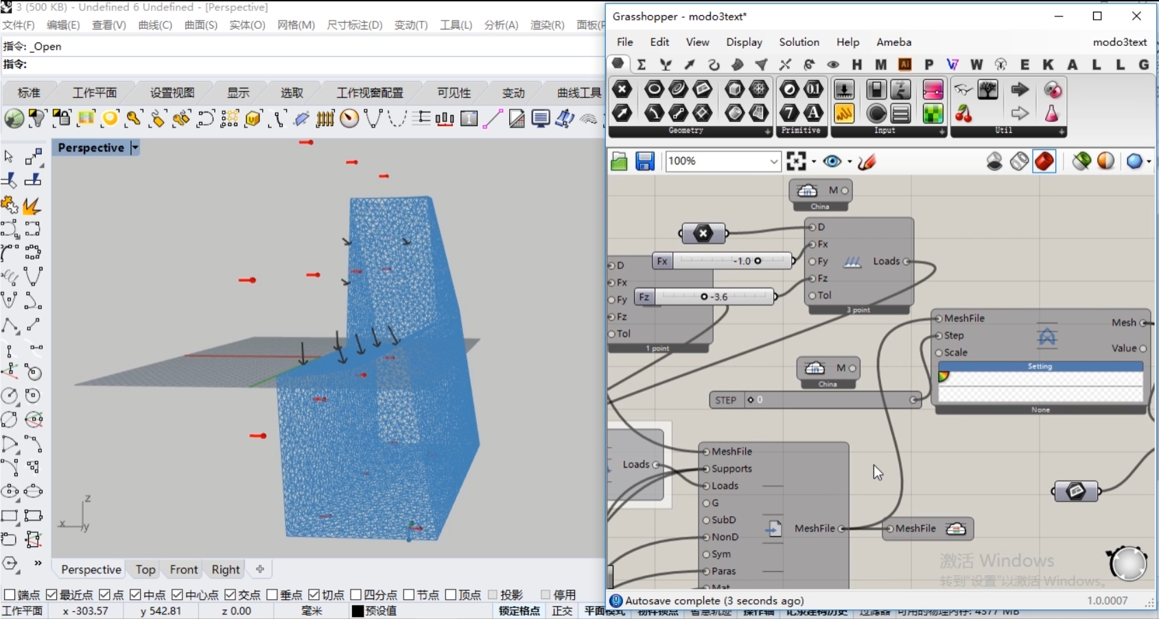Click the Fx slider handle at -1.0
The width and height of the screenshot is (1159, 619).
click(x=758, y=260)
